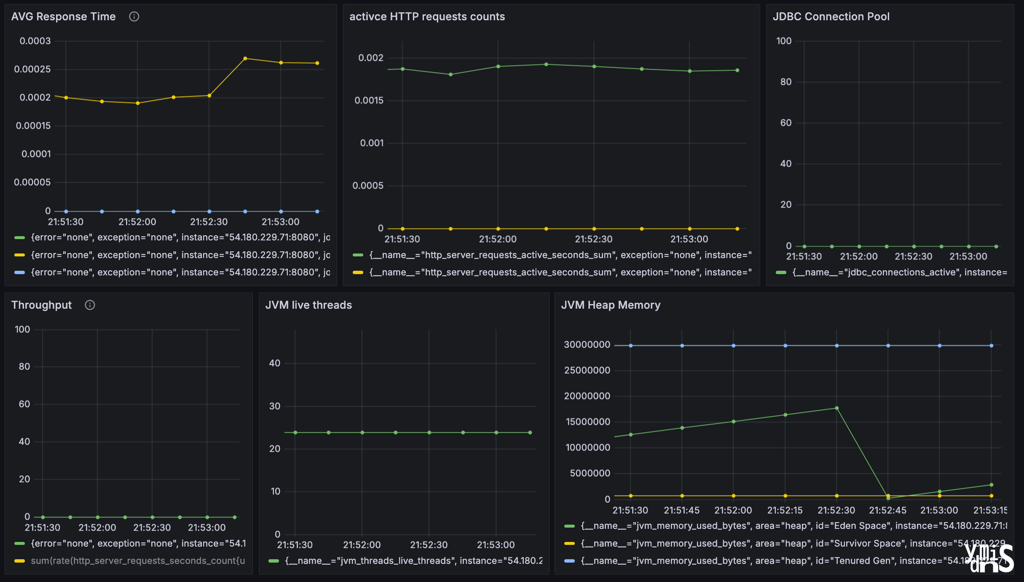The width and height of the screenshot is (1024, 582).
Task: Click the yellow swatch in the HTTP requests legend
Action: pos(358,272)
